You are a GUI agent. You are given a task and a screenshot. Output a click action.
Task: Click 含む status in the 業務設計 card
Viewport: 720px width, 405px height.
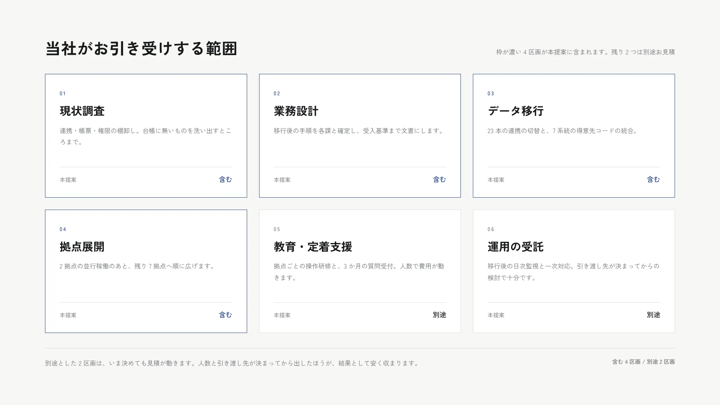click(439, 180)
